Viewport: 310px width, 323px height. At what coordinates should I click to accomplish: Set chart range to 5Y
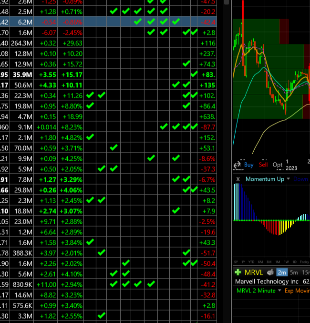click(236, 262)
